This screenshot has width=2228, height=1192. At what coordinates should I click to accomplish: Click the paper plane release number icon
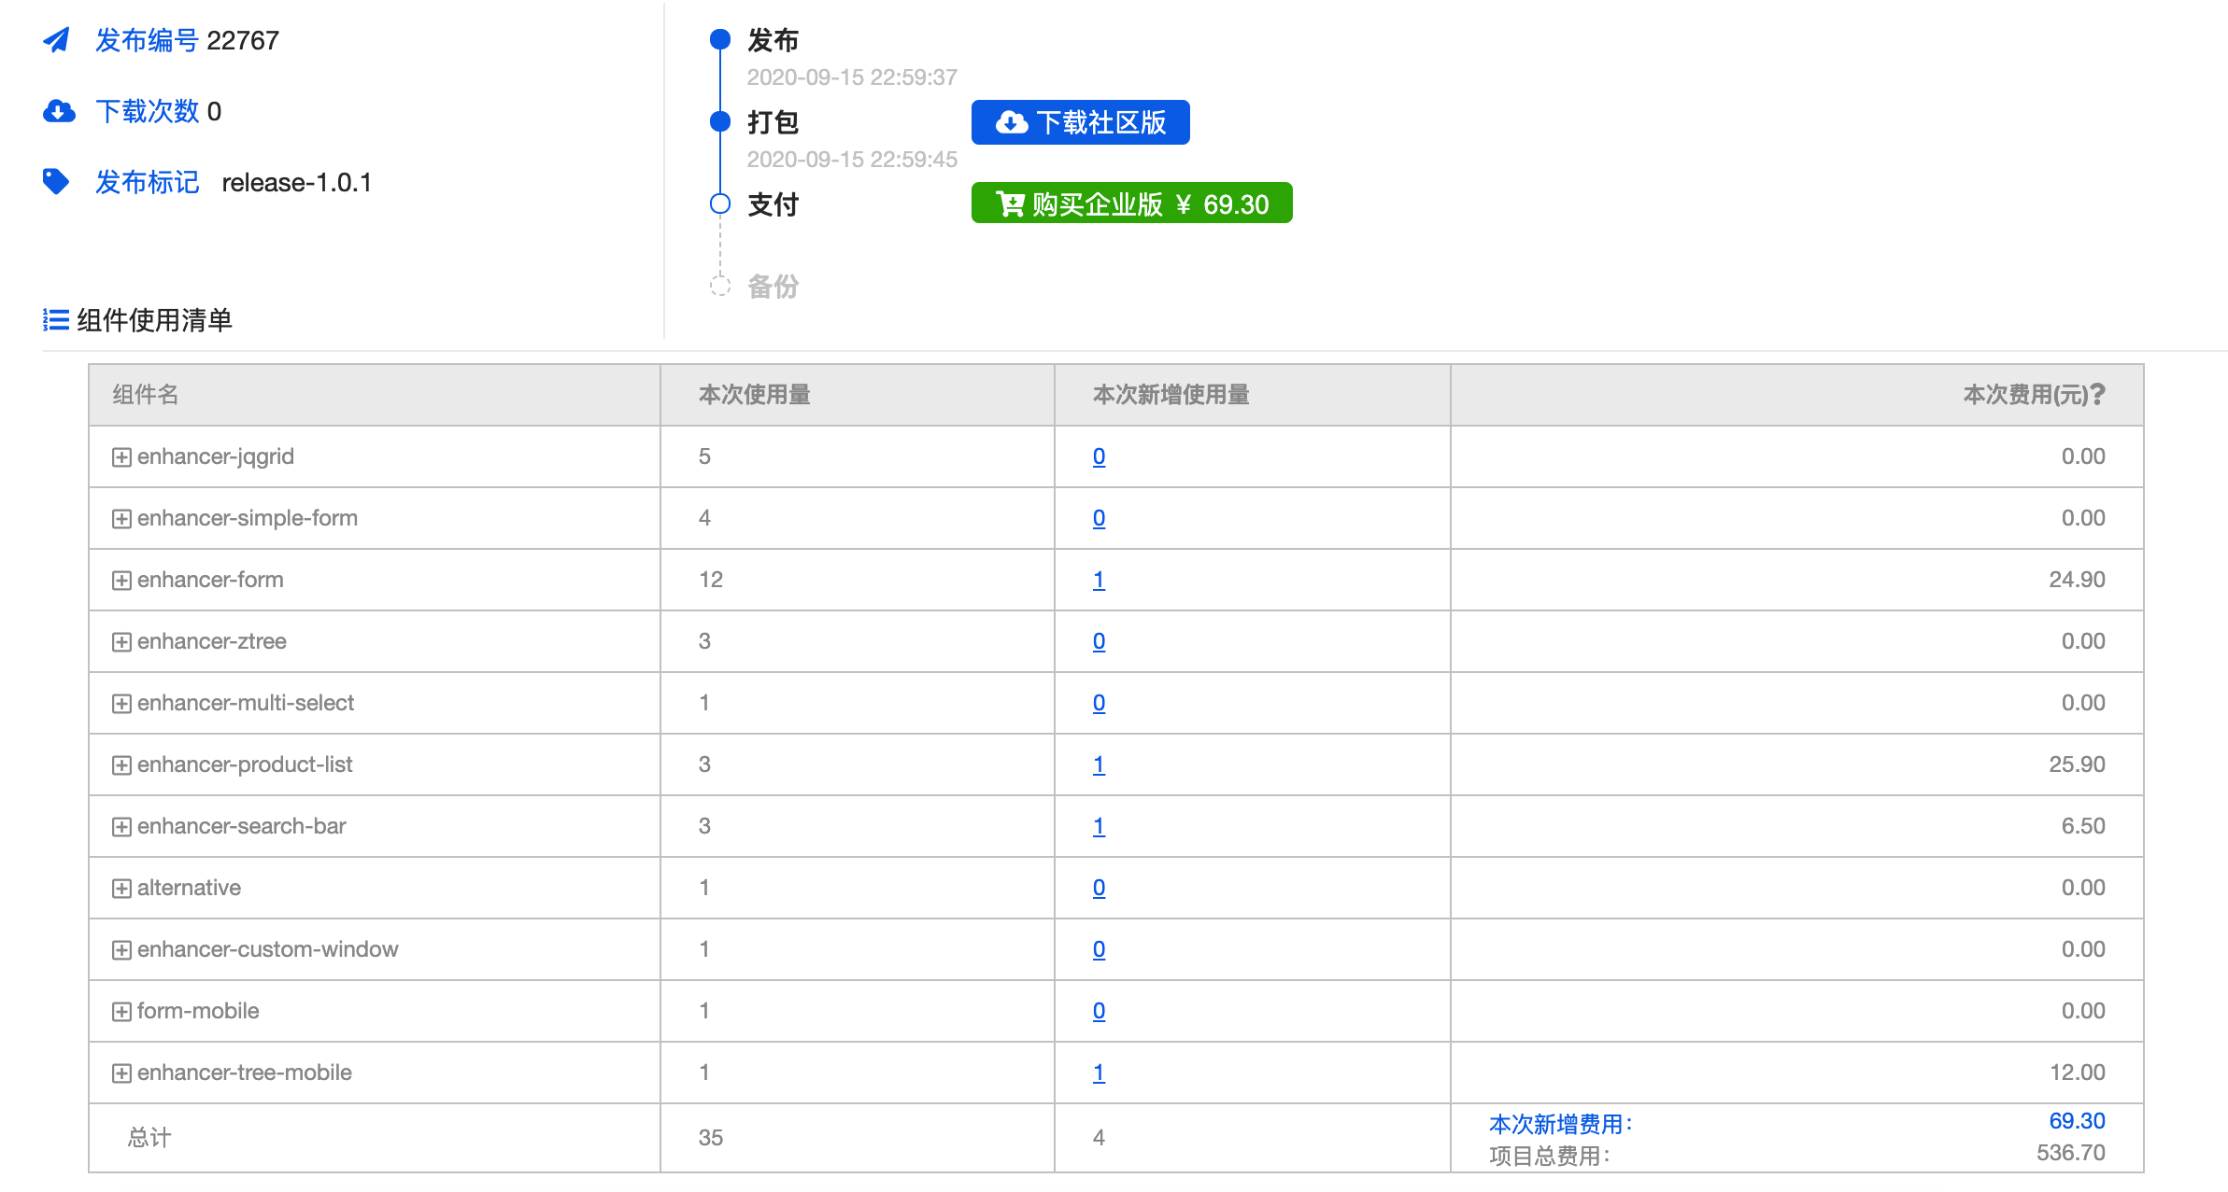pos(57,40)
